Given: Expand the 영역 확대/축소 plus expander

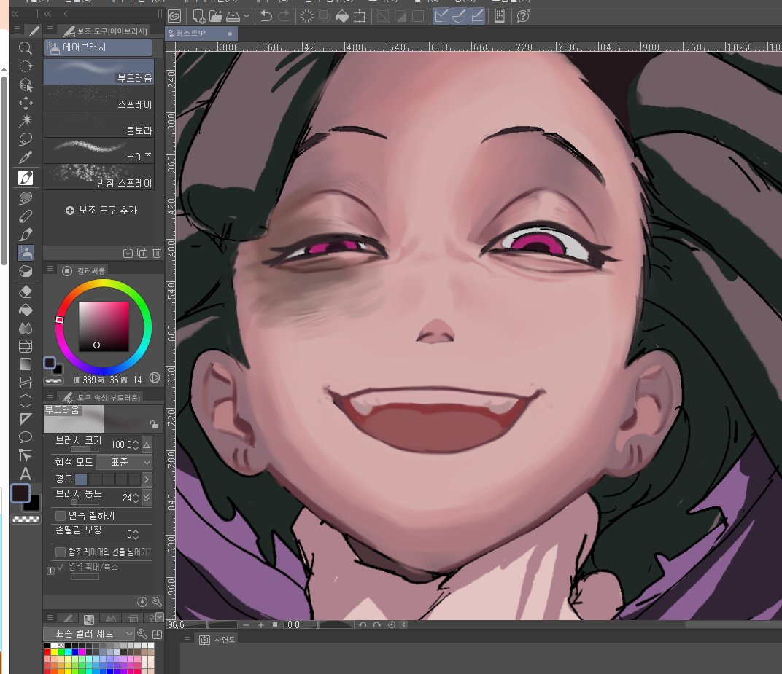Looking at the screenshot, I should (x=51, y=571).
